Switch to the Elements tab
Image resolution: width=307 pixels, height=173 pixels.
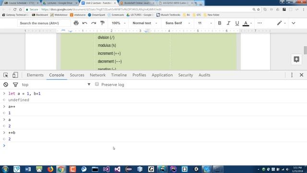(x=35, y=75)
